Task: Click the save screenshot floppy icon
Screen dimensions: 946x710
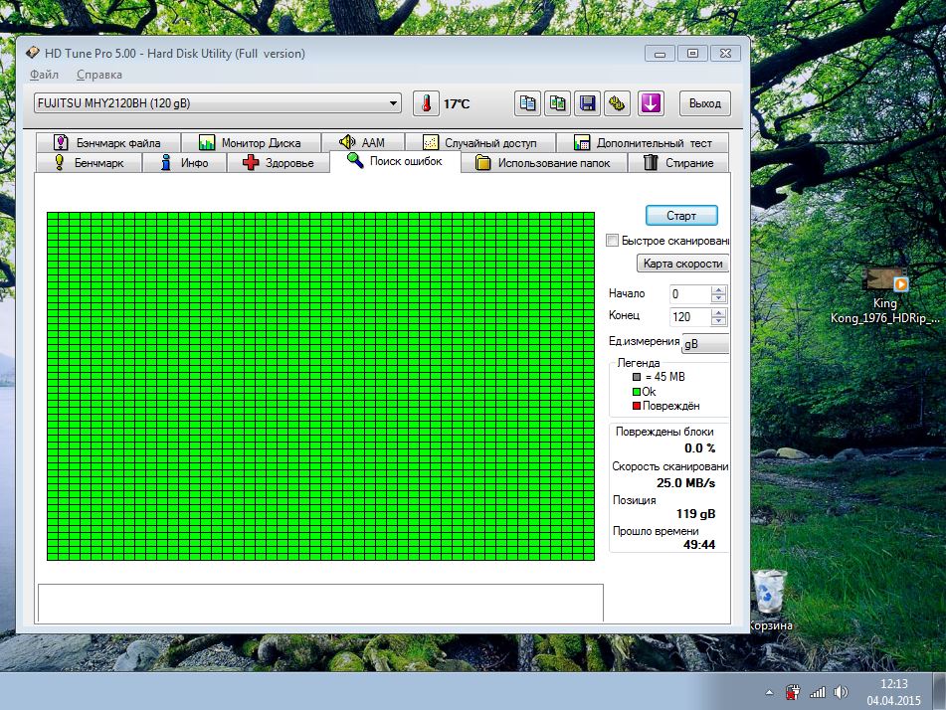Action: click(588, 103)
